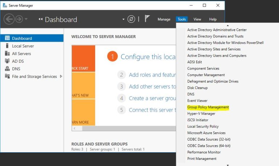Click the refresh icon in header
The width and height of the screenshot is (279, 166).
point(131,19)
